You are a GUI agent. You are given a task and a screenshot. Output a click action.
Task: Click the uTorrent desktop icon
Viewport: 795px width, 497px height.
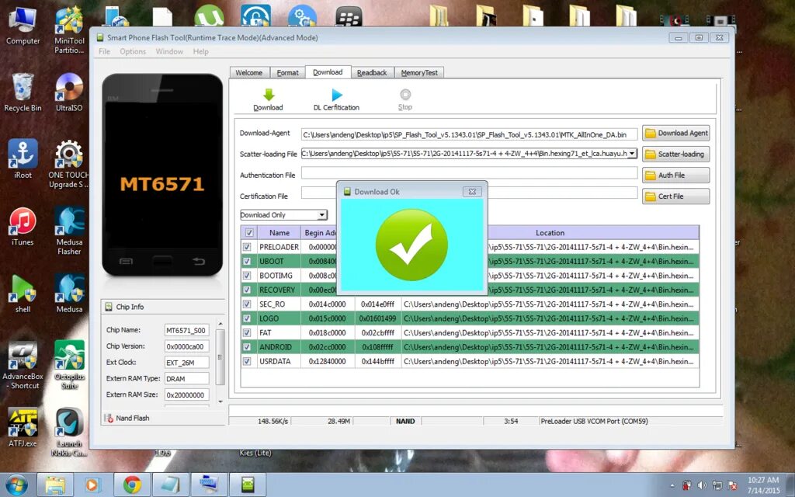pyautogui.click(x=209, y=16)
